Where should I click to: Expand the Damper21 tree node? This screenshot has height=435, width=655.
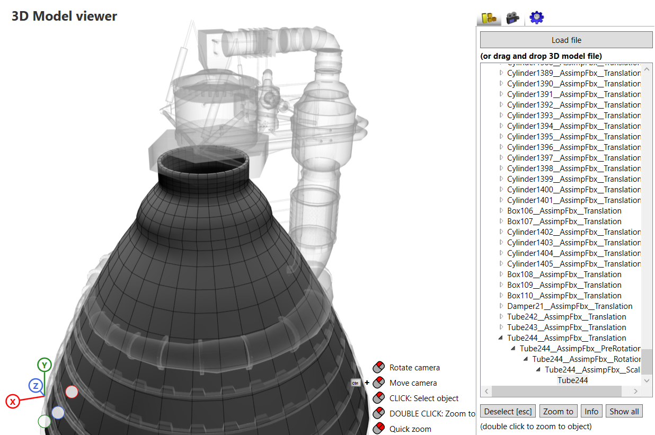[x=501, y=306]
